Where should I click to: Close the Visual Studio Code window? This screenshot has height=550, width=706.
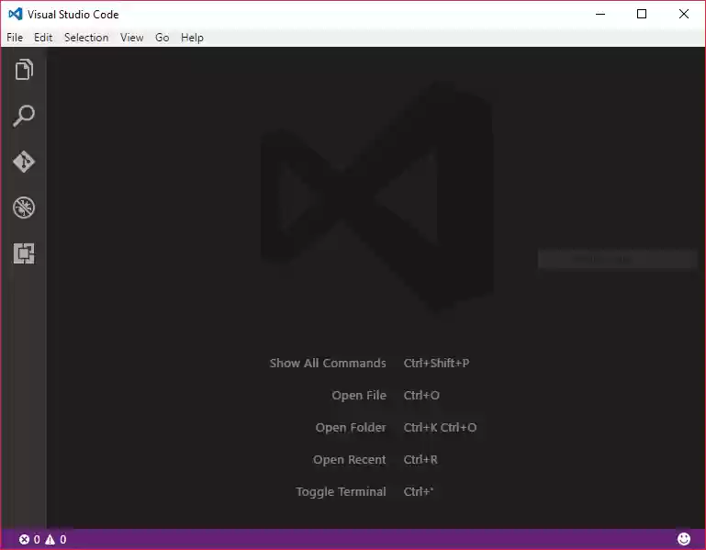click(683, 14)
